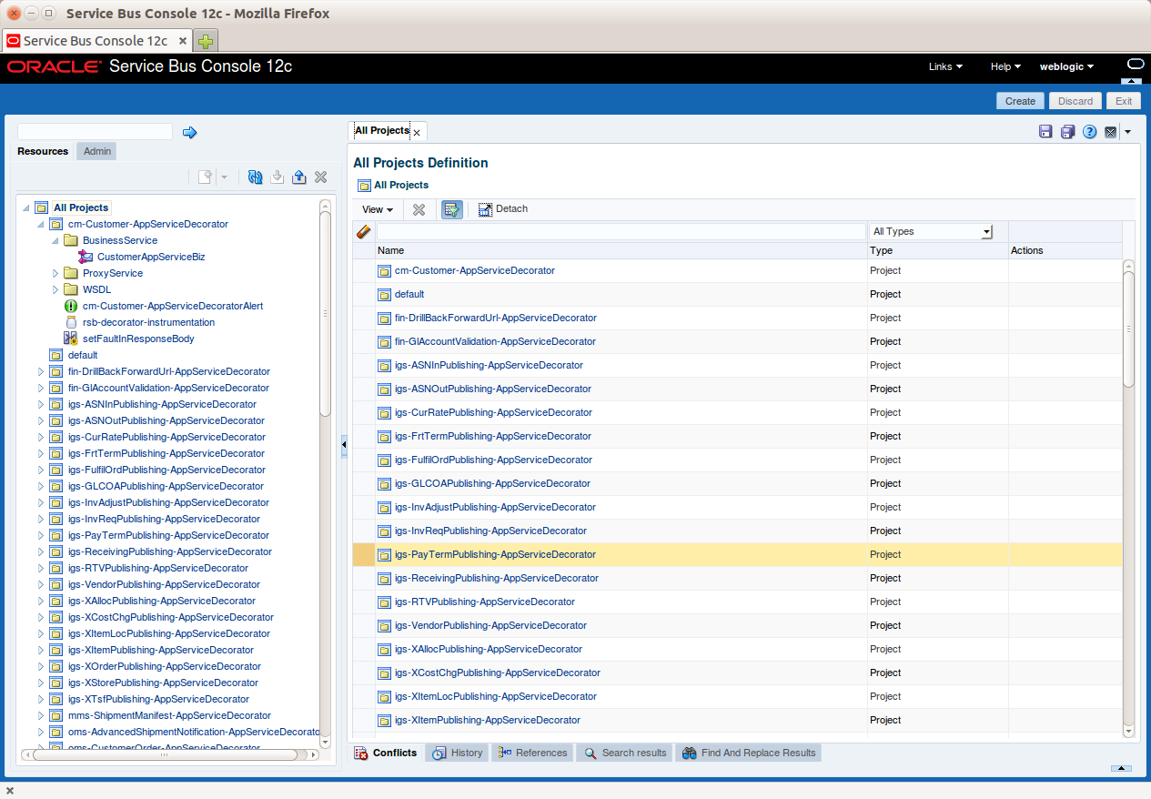Switch to the Resources tab
The height and width of the screenshot is (799, 1151).
coord(43,151)
